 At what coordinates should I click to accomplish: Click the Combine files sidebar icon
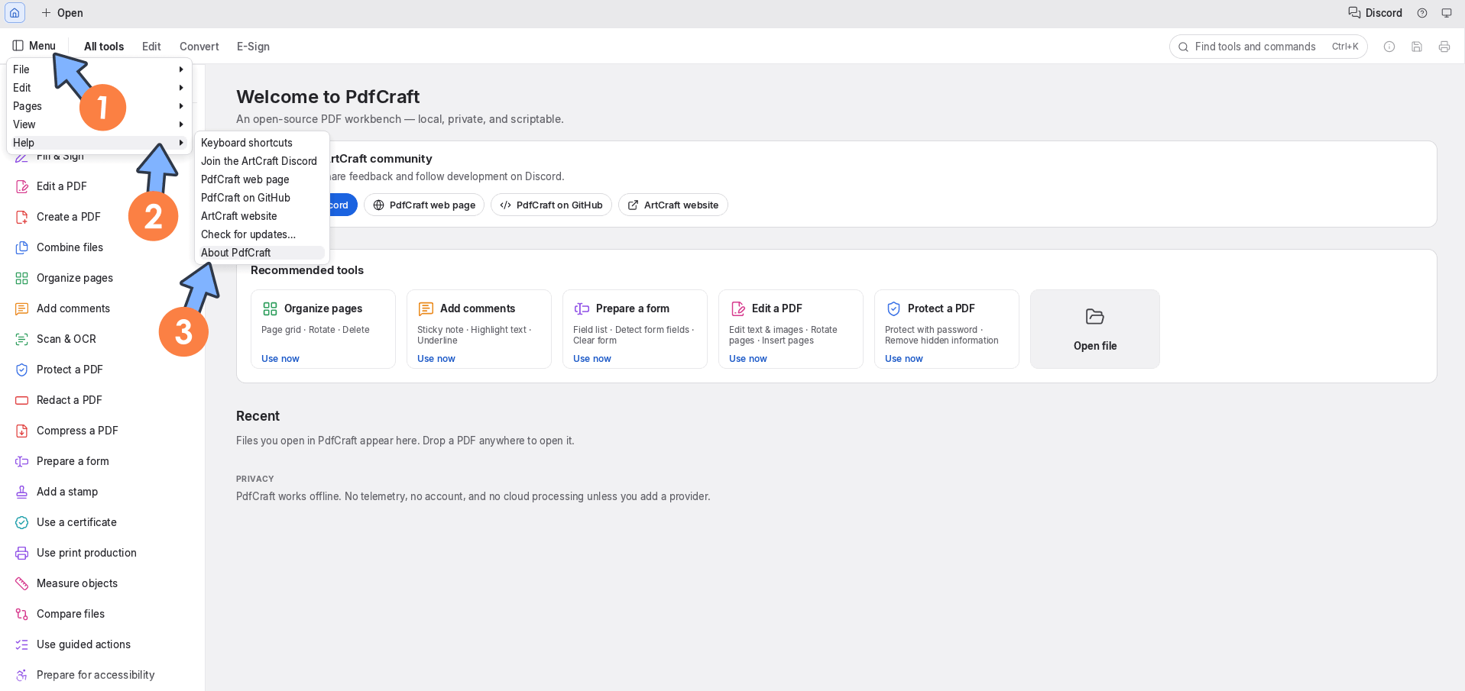point(22,247)
